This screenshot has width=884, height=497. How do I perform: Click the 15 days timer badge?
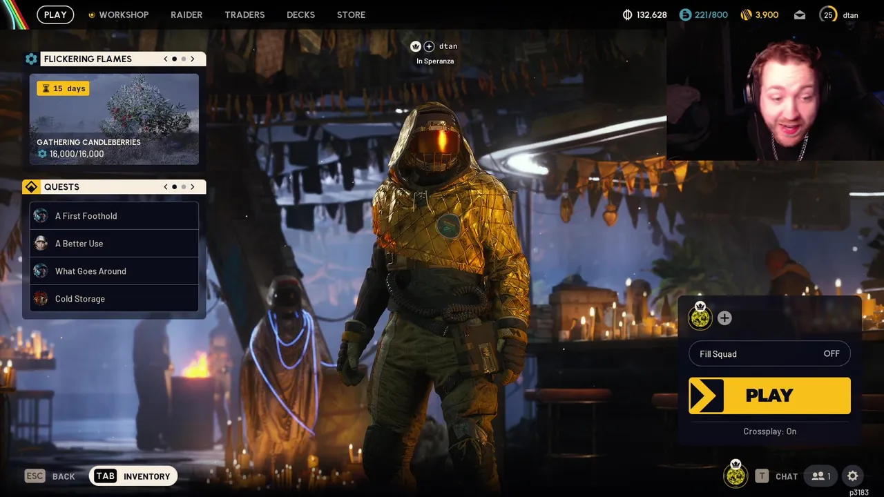[63, 88]
